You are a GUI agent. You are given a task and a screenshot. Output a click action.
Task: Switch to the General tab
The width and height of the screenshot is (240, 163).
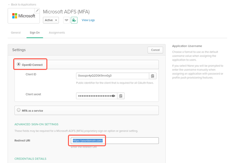point(16,33)
